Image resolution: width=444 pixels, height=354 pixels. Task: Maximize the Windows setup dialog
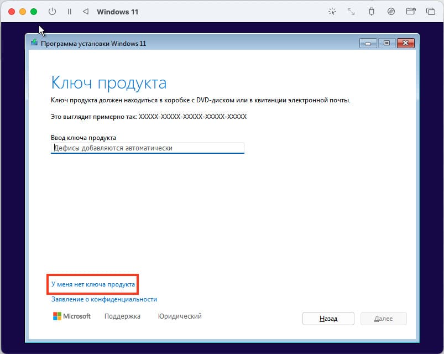[x=386, y=43]
